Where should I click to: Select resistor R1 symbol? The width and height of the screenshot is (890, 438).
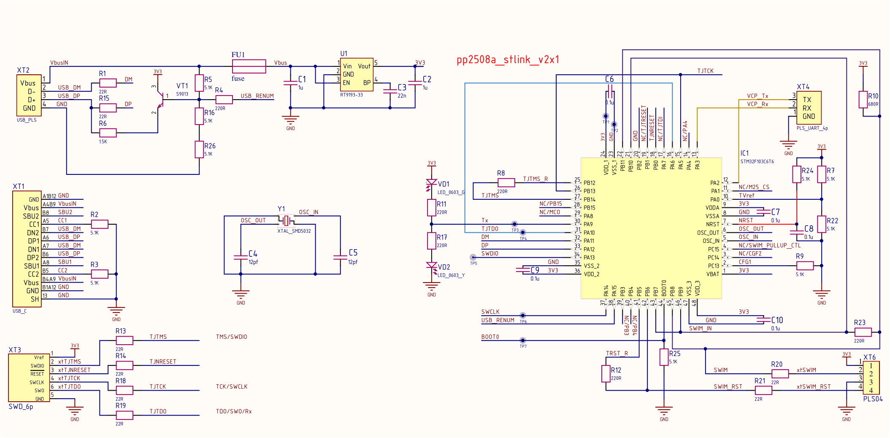click(x=108, y=83)
